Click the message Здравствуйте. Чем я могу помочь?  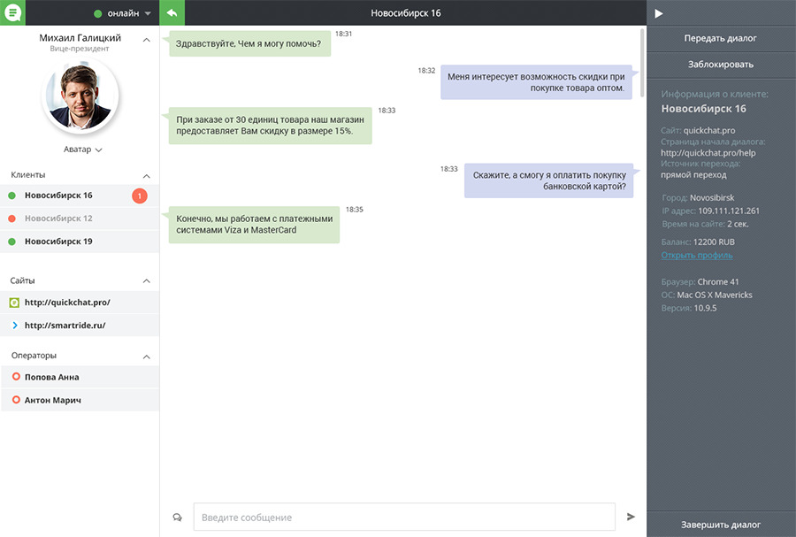click(x=249, y=43)
